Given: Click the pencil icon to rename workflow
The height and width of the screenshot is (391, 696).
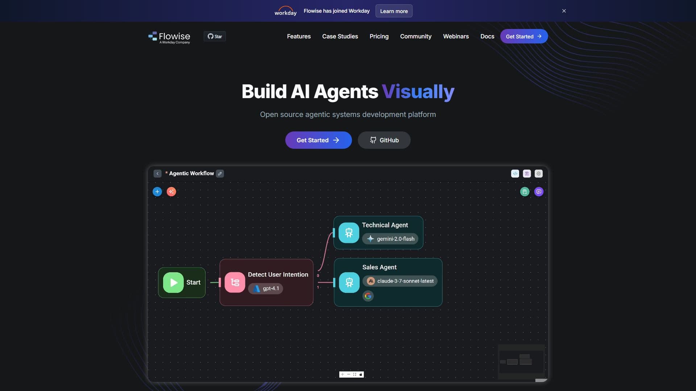Looking at the screenshot, I should pos(220,173).
